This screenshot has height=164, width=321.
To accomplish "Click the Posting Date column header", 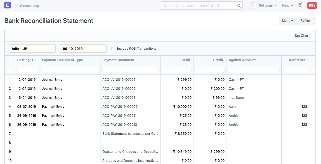I will [27, 60].
